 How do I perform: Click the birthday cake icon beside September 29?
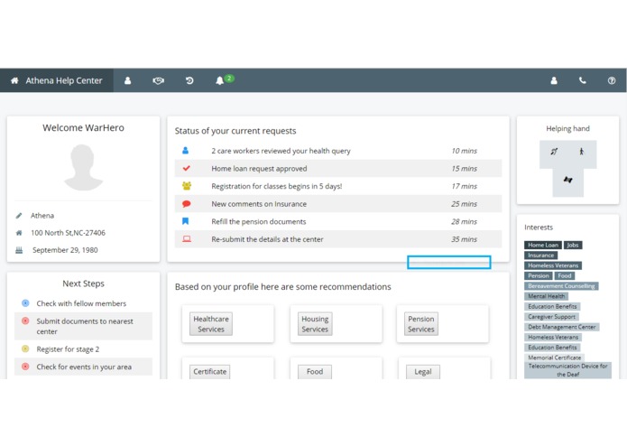click(x=19, y=250)
